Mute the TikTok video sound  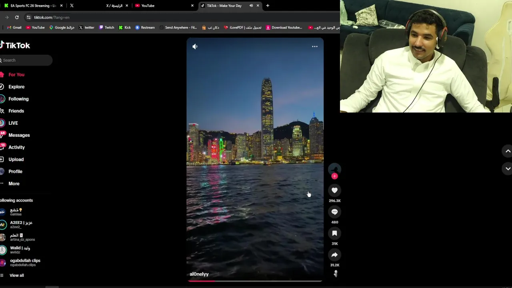195,46
